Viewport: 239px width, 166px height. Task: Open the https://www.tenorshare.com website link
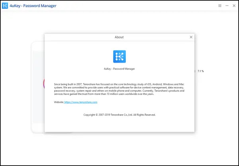(80, 102)
